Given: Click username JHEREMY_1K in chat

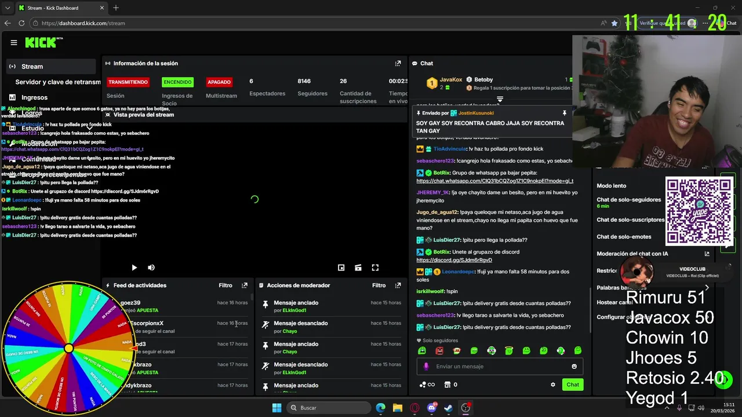Looking at the screenshot, I should [x=432, y=192].
